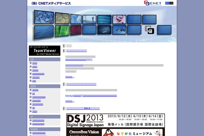
Task: Select the green leaves screen in the header
Action: click(x=62, y=31)
